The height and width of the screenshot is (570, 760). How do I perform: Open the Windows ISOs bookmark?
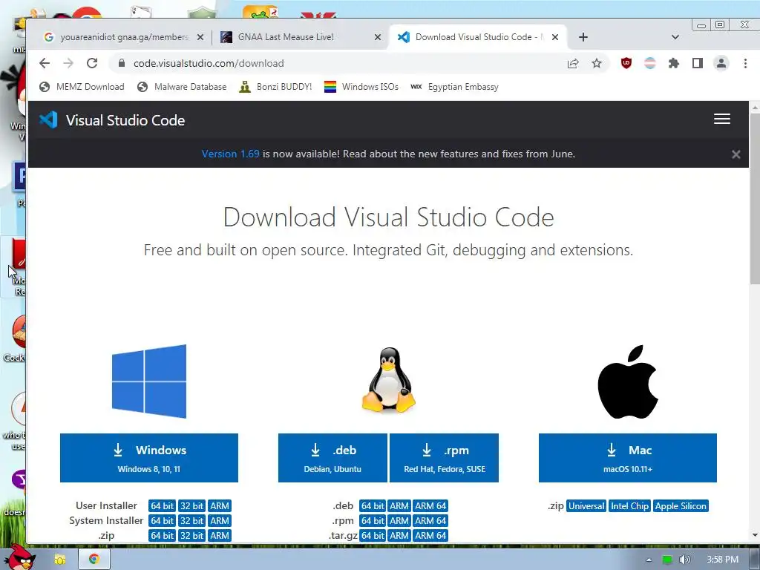coord(361,87)
